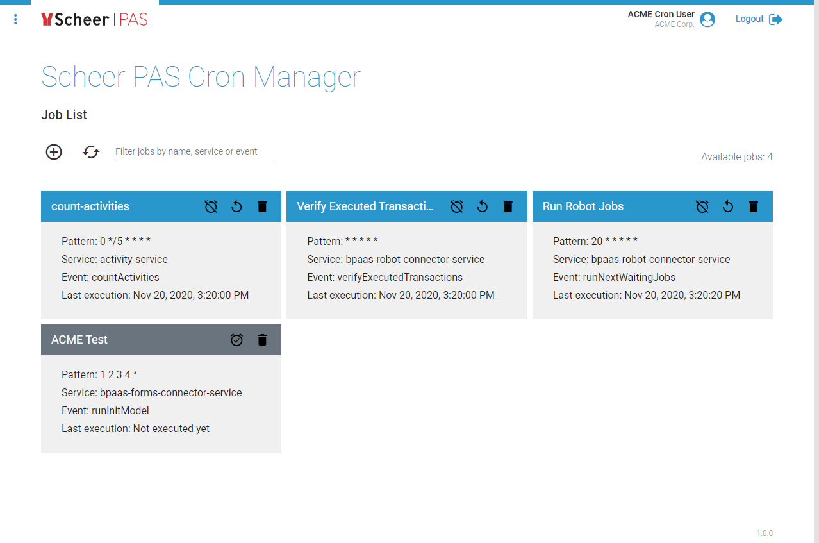Click the job filter input field
Screen dimensions: 819x543
click(195, 152)
